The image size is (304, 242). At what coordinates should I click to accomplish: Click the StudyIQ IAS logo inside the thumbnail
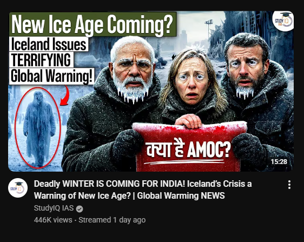pos(283,21)
